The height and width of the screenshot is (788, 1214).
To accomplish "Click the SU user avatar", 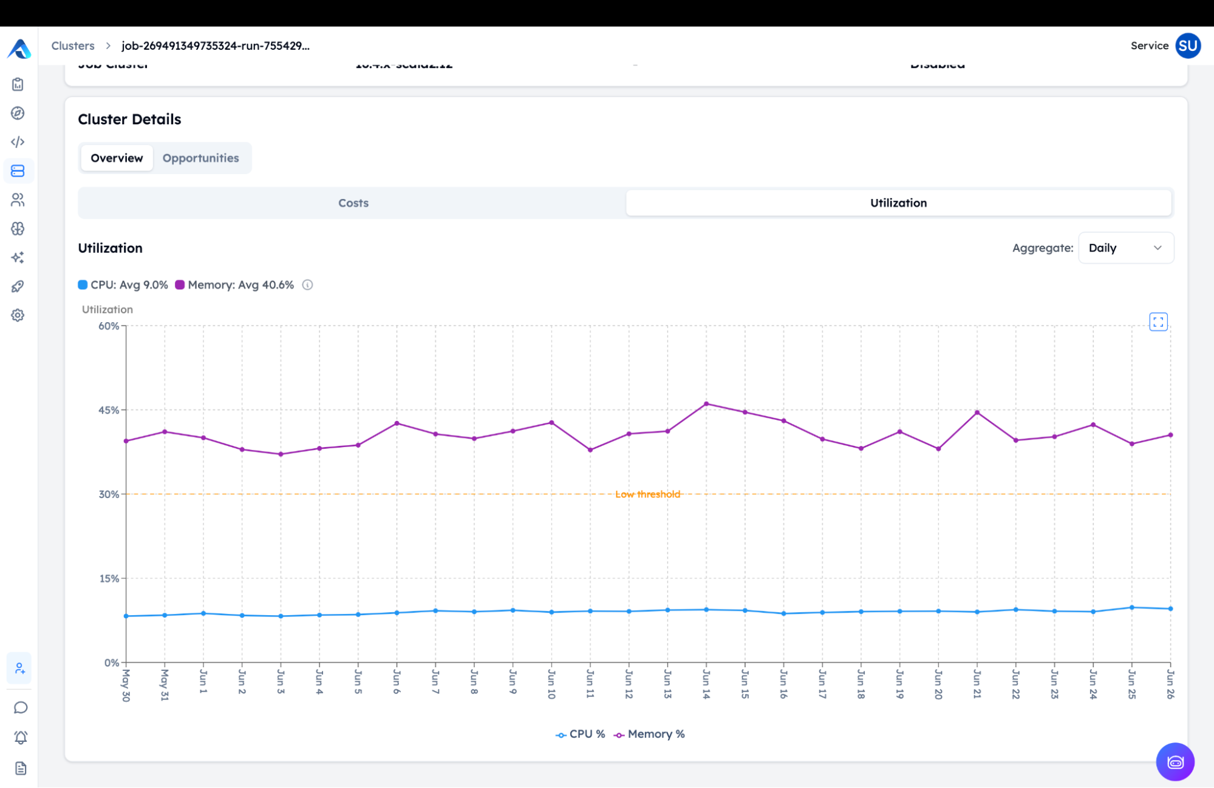I will [1188, 46].
